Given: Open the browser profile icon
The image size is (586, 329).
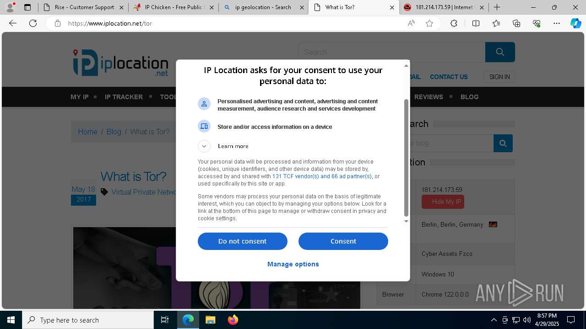Looking at the screenshot, I should pos(10,7).
